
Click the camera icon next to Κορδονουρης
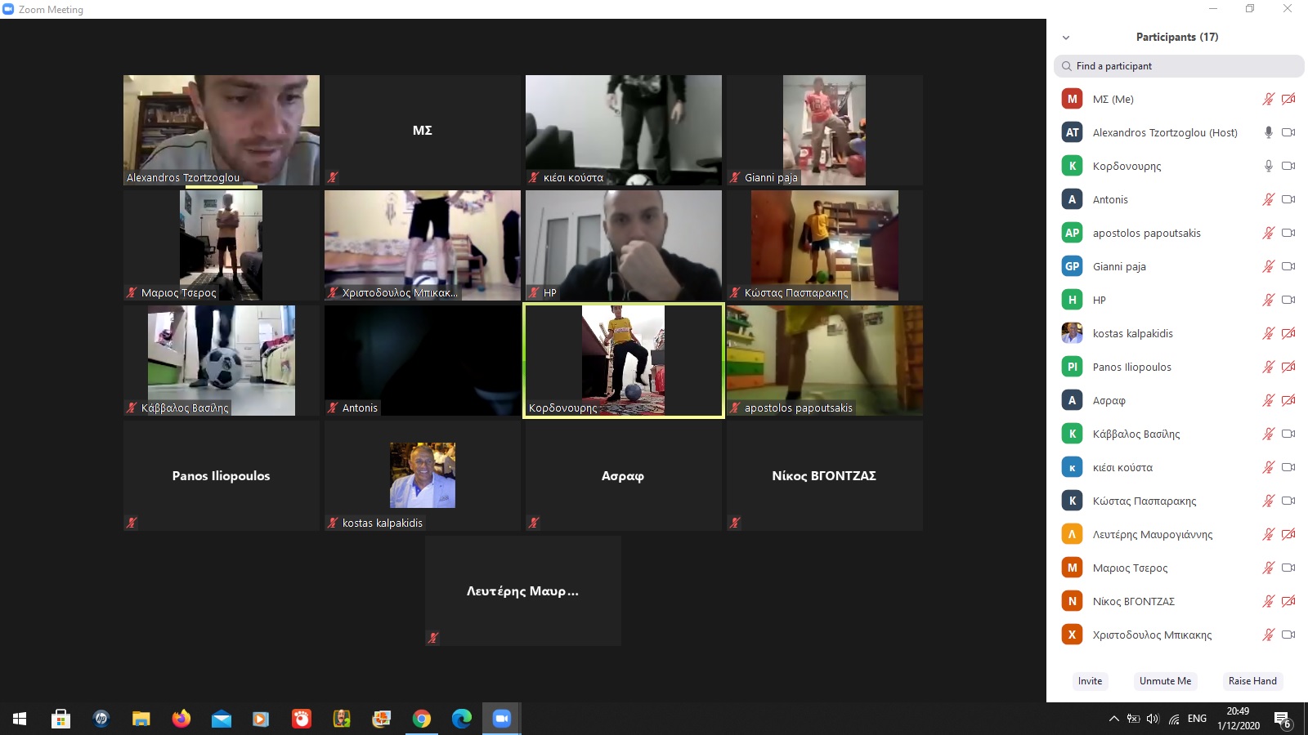tap(1288, 166)
